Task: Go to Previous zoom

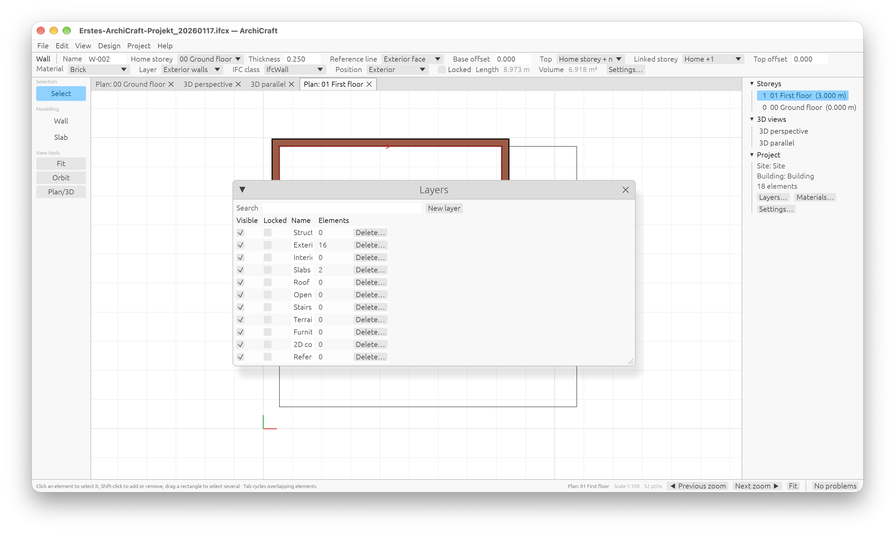Action: [x=698, y=486]
